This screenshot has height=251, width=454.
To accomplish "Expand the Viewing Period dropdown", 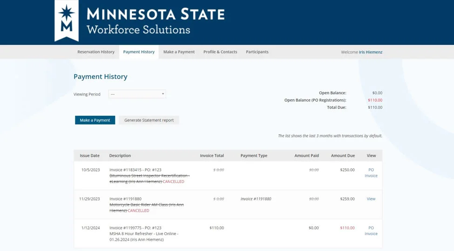I will (x=137, y=94).
